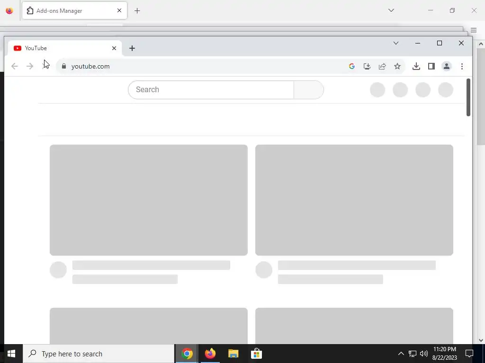Click taskbar Type here to search box
The height and width of the screenshot is (363, 485).
pos(99,354)
